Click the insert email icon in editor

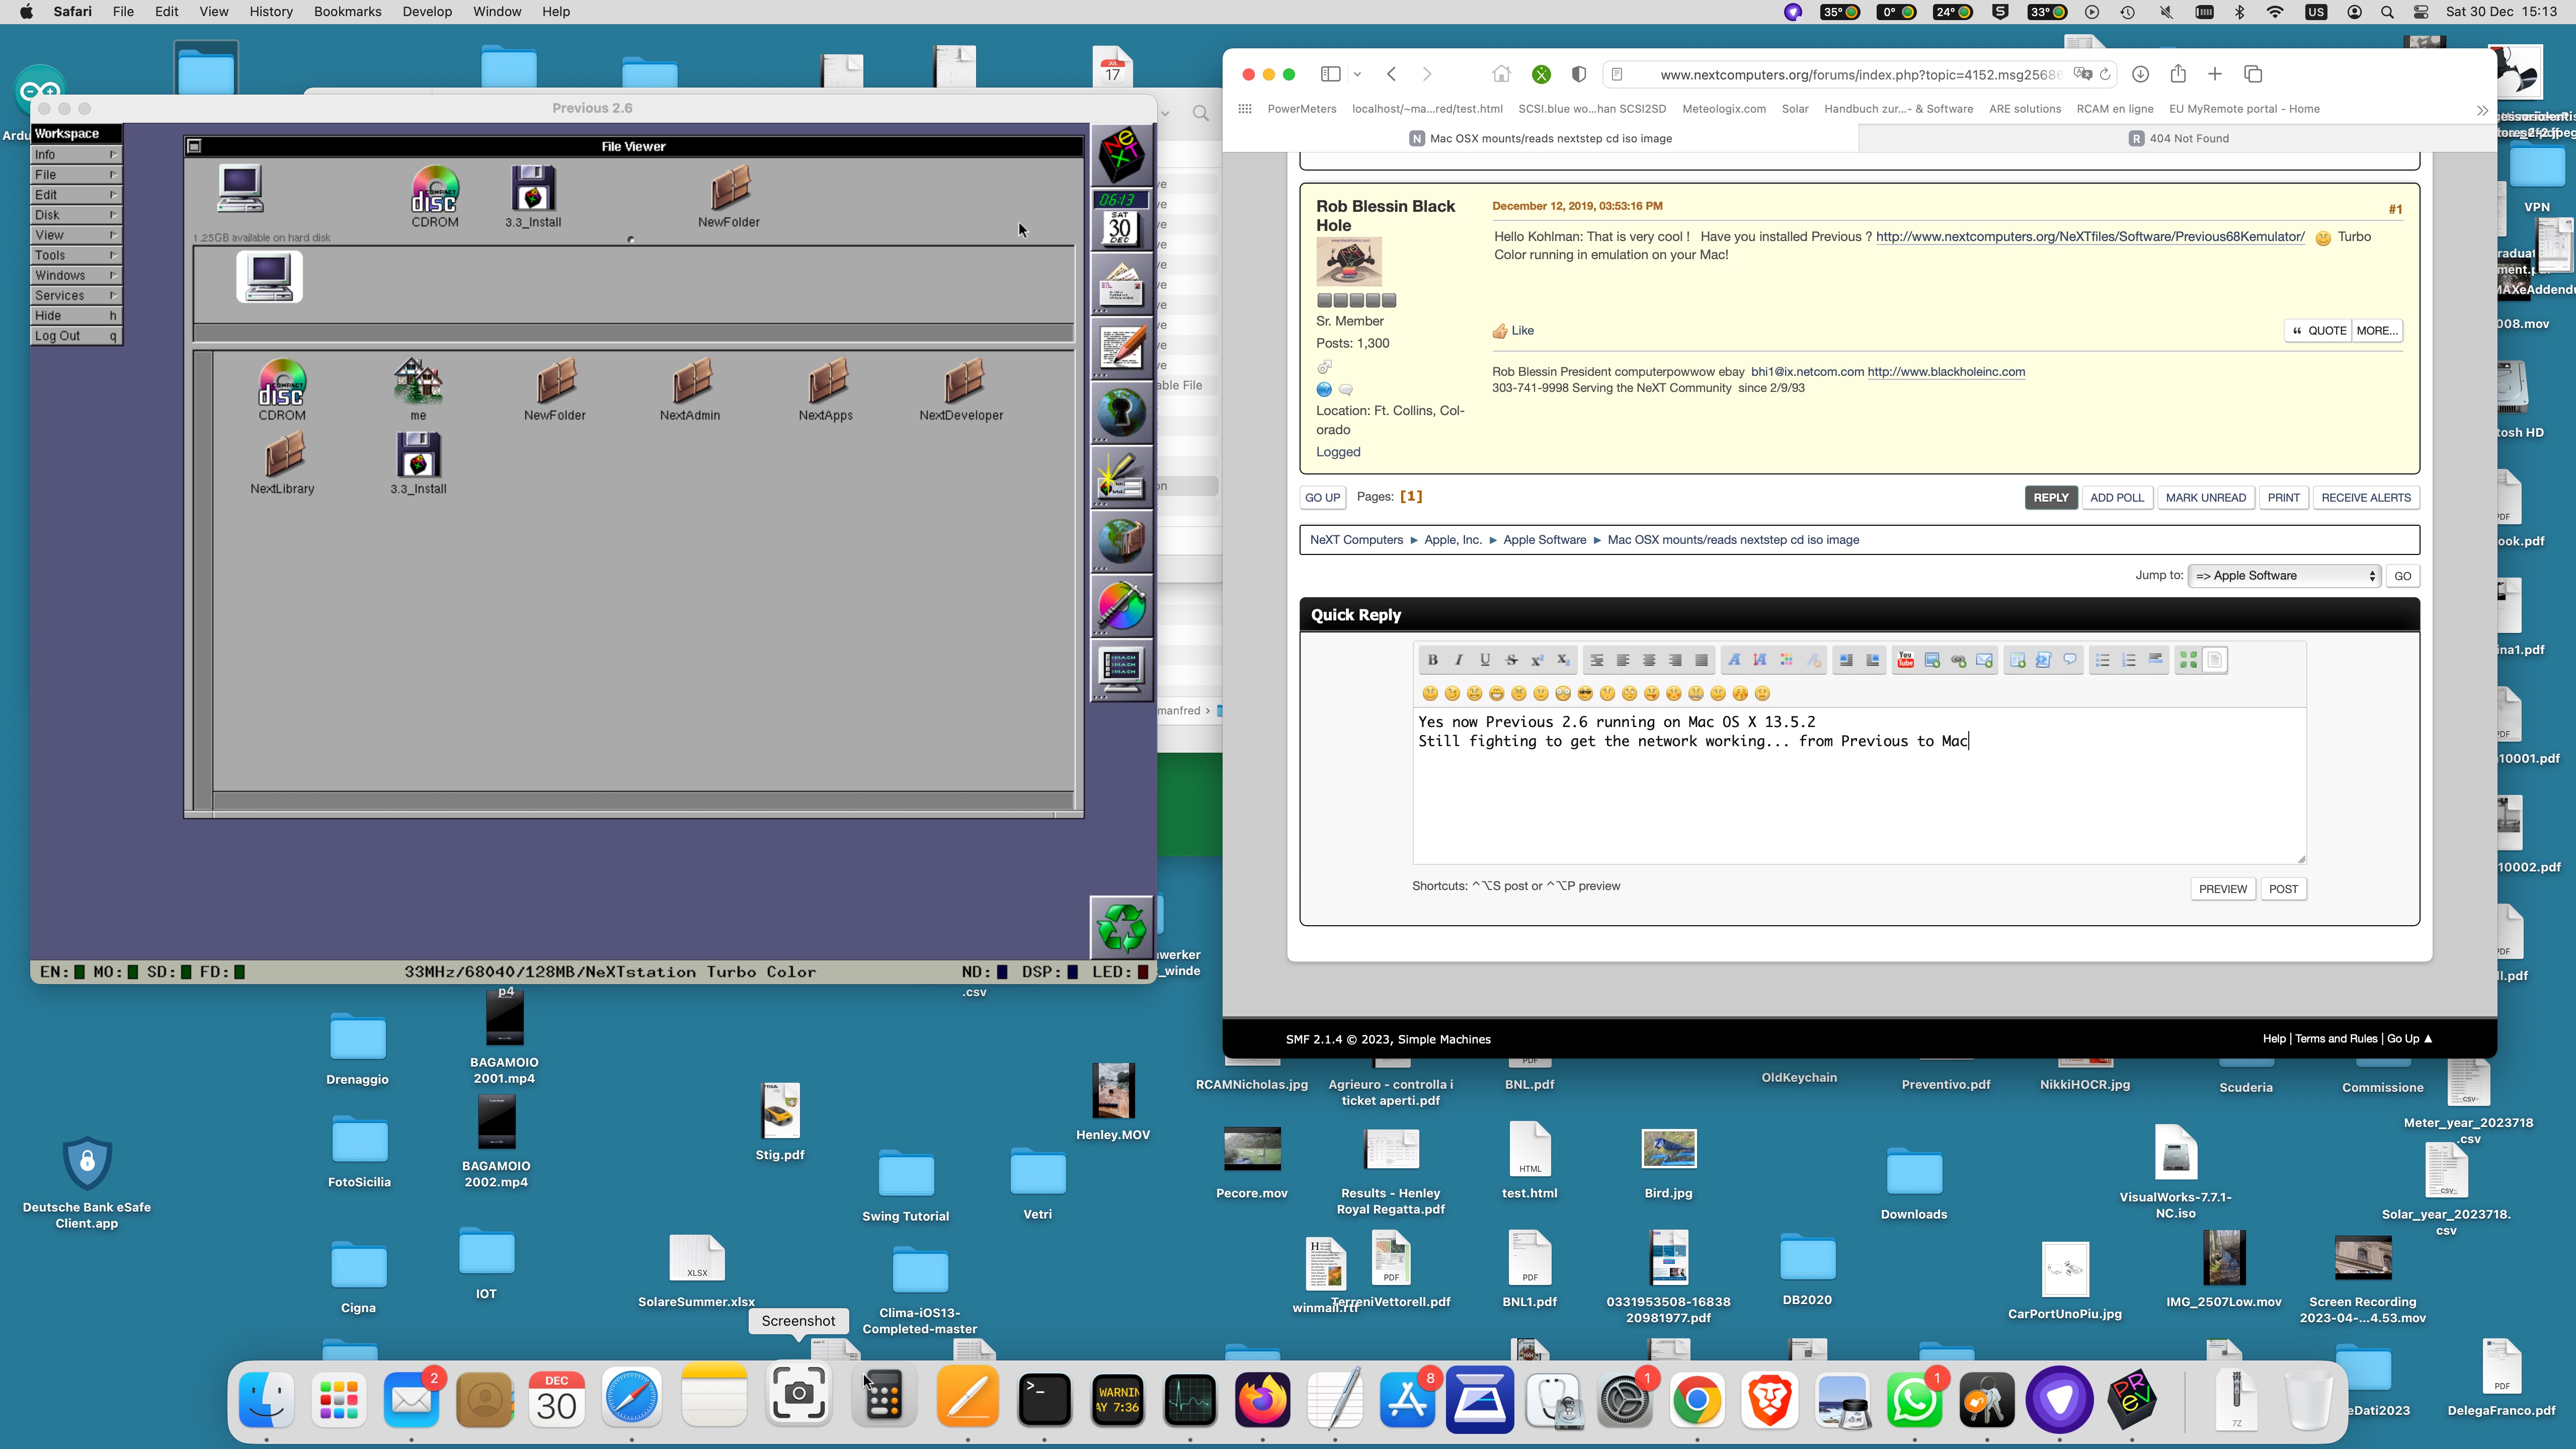(x=1985, y=660)
